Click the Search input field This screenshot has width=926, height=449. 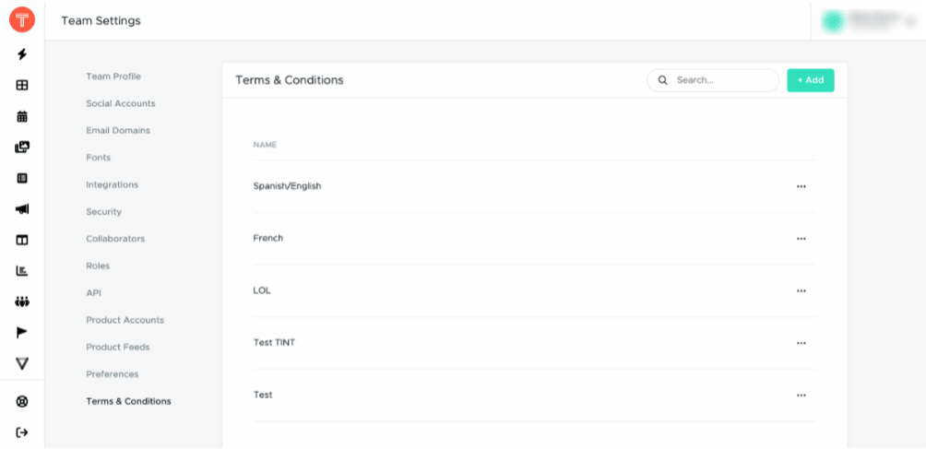[713, 80]
